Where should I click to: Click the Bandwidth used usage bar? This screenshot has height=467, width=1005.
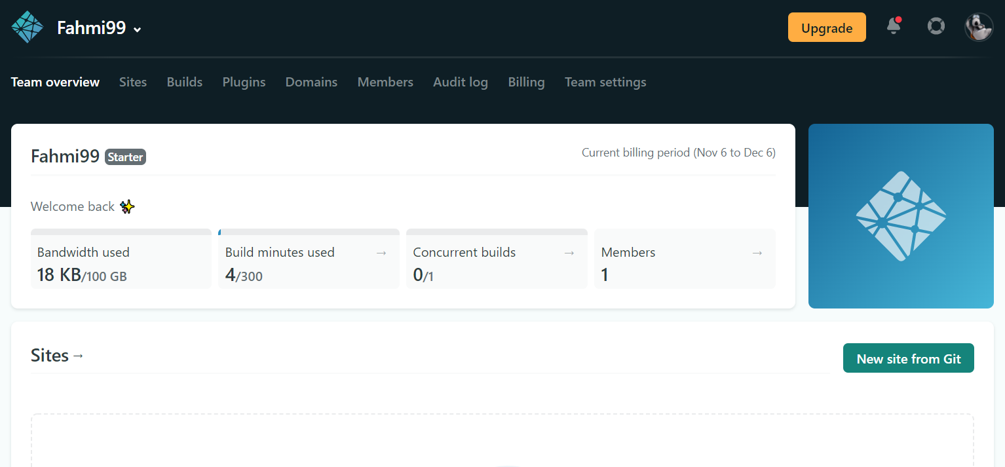pyautogui.click(x=121, y=232)
